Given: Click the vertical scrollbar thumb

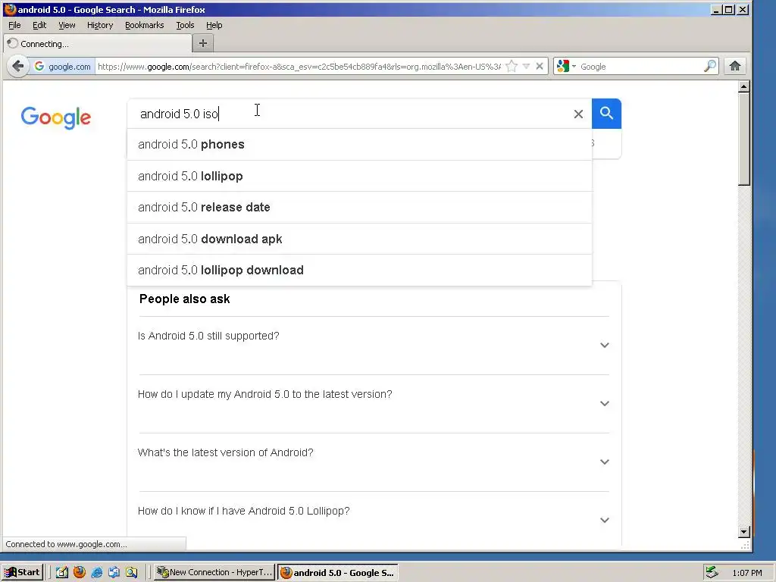Looking at the screenshot, I should pos(744,139).
